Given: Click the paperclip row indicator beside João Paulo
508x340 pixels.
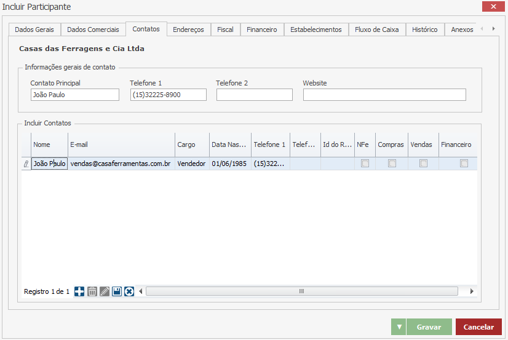Looking at the screenshot, I should pyautogui.click(x=26, y=164).
